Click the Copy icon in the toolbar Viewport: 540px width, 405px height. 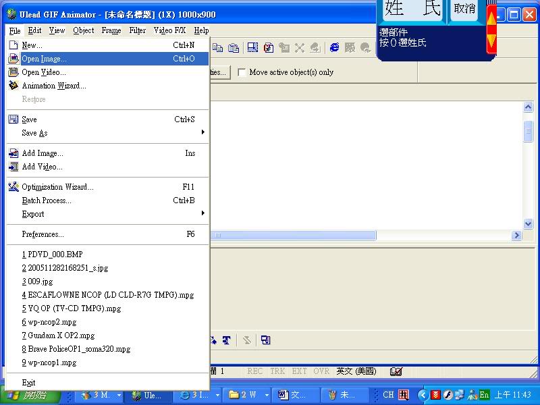click(x=218, y=48)
